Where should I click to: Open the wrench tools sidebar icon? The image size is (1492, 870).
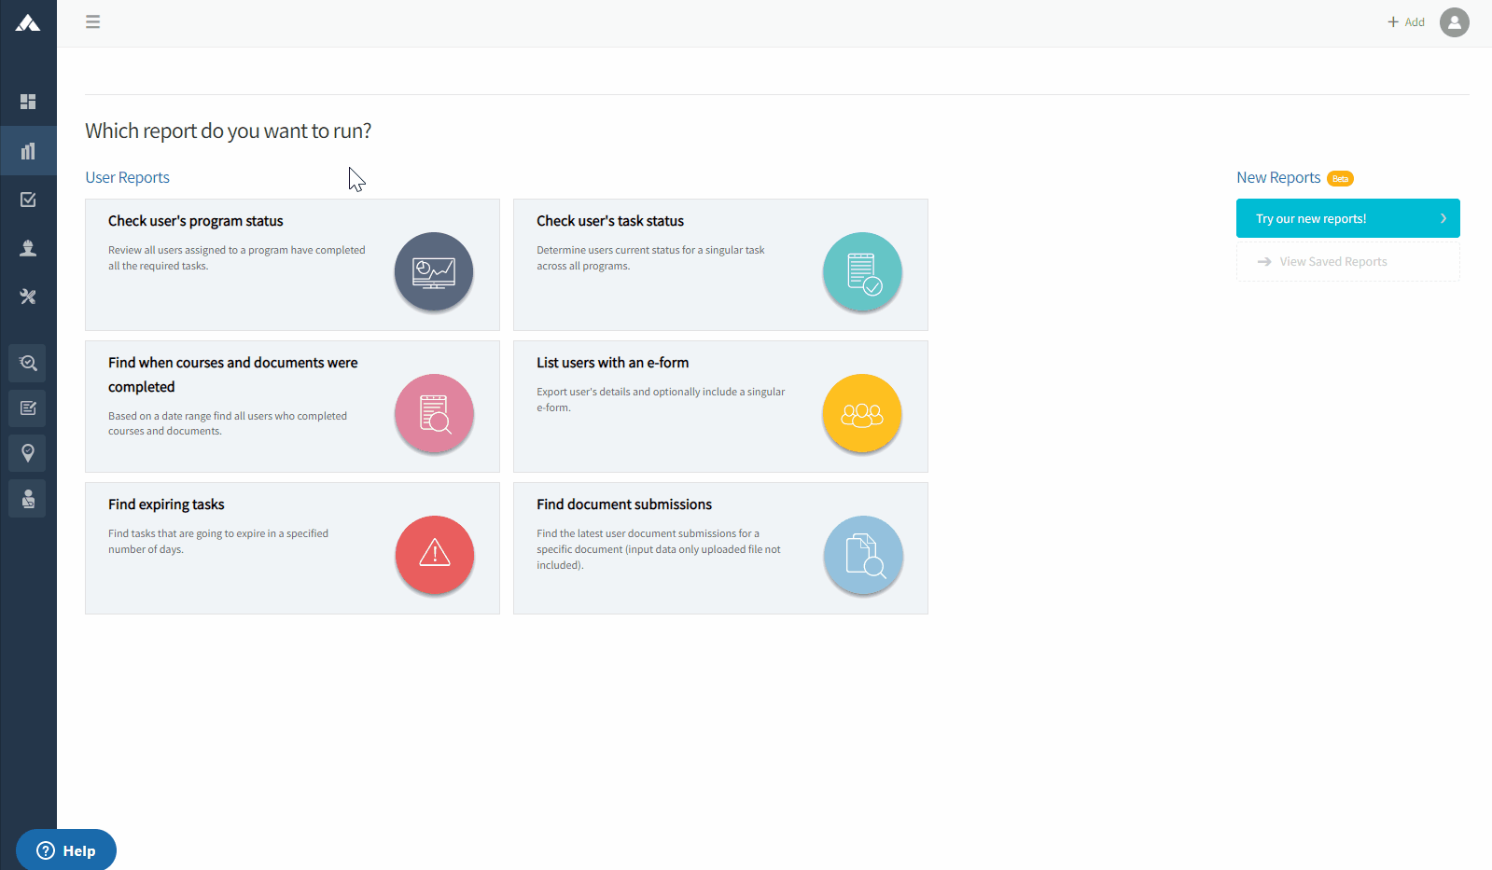click(28, 297)
